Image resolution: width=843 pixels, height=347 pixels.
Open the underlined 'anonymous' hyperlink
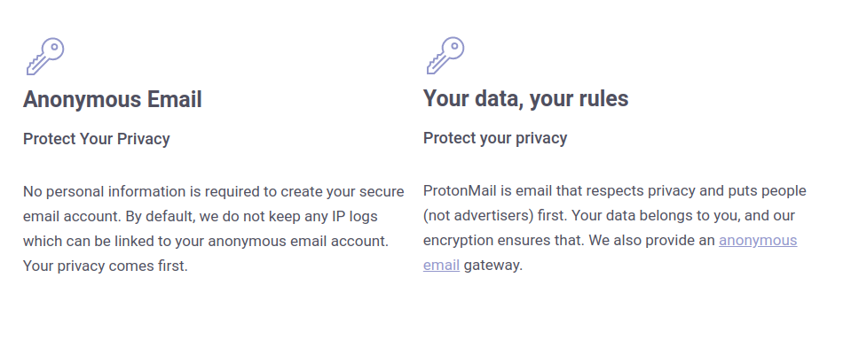coord(758,240)
